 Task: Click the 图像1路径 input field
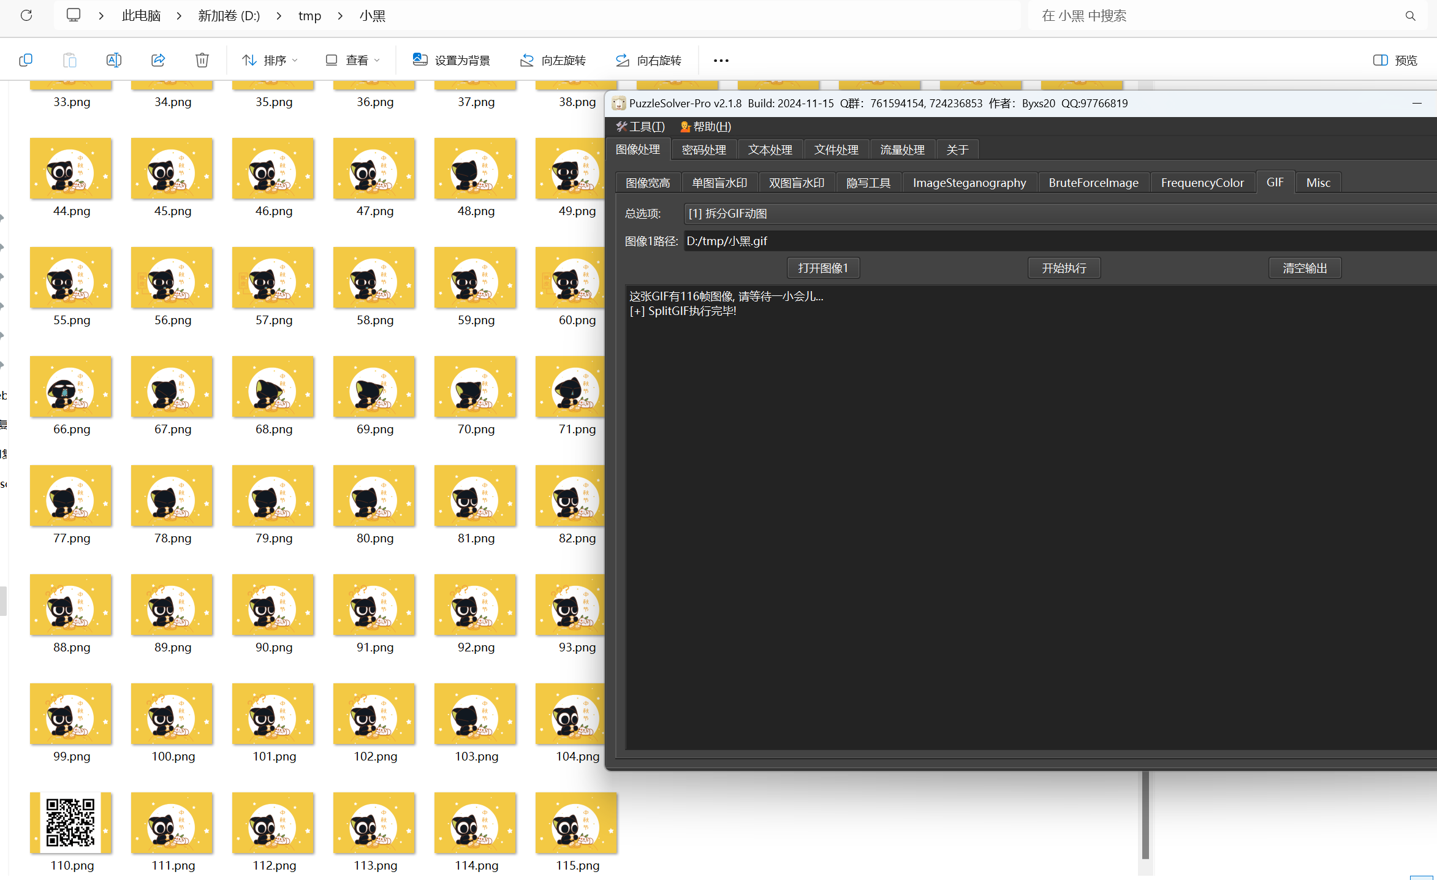[1060, 241]
